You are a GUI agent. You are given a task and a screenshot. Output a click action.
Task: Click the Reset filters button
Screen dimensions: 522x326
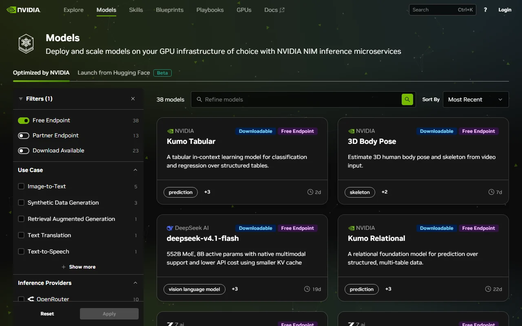click(x=47, y=314)
